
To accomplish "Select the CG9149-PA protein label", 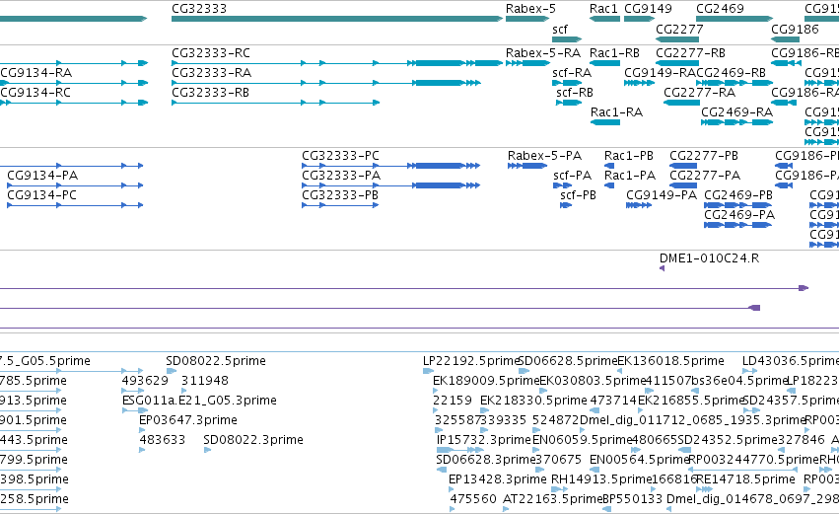I will pyautogui.click(x=662, y=195).
